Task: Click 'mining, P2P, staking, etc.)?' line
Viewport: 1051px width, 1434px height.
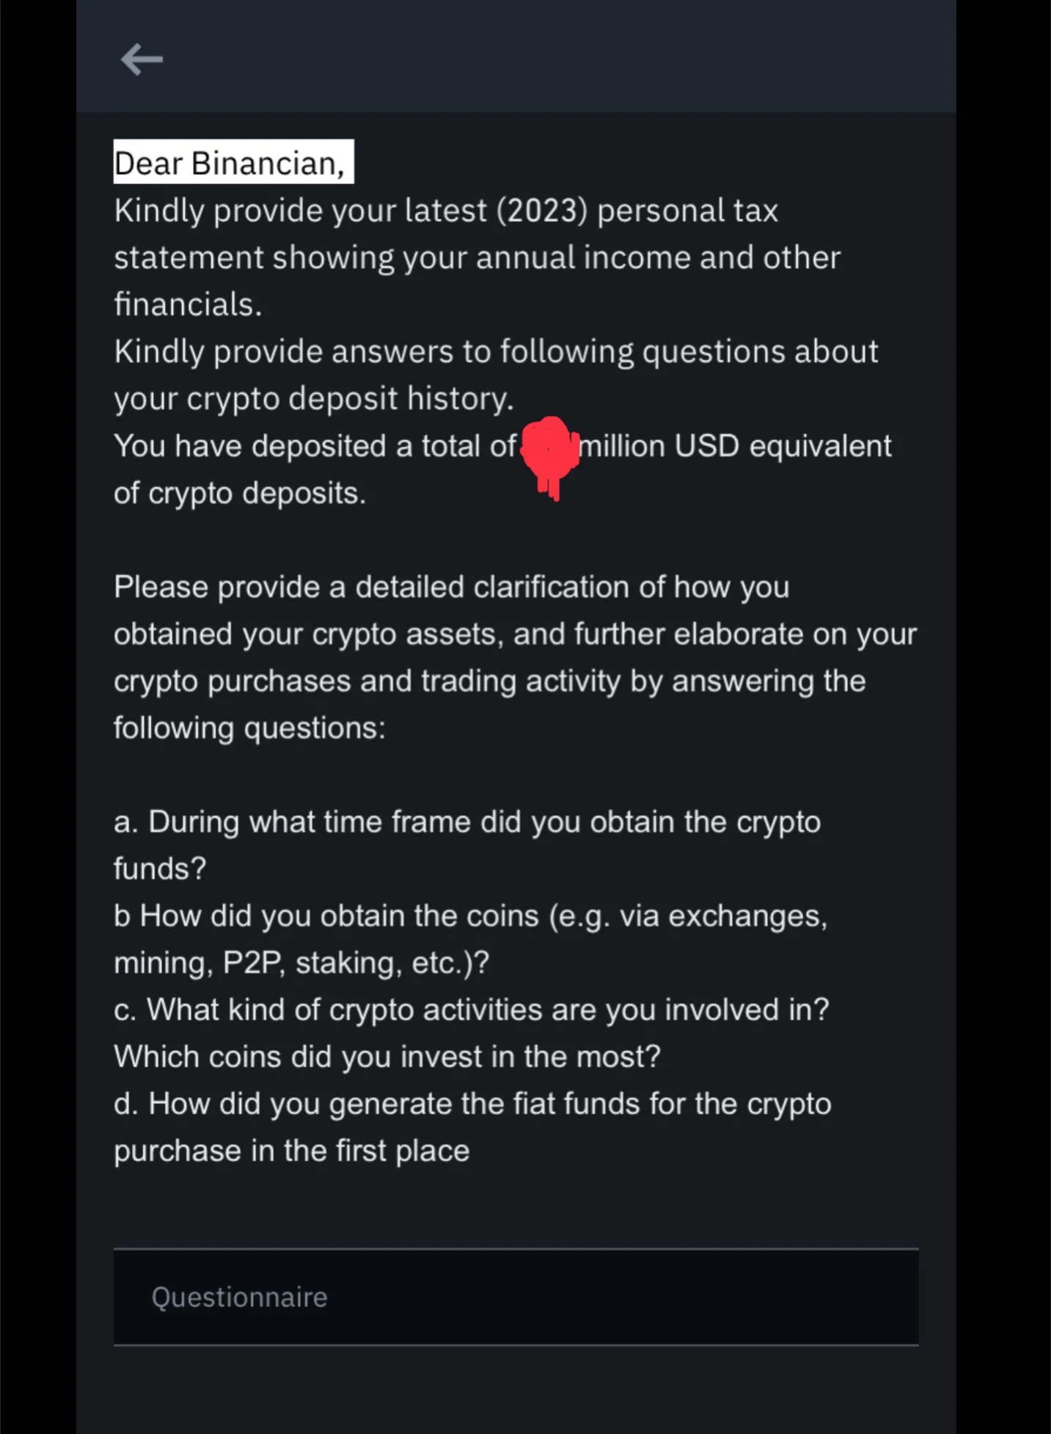Action: [x=301, y=962]
